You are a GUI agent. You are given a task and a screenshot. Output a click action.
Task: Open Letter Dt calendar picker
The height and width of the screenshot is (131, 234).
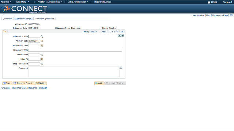point(42,59)
